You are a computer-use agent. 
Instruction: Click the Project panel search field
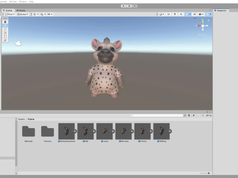(x=157, y=116)
